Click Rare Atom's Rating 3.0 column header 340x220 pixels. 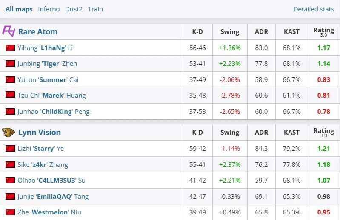[323, 31]
